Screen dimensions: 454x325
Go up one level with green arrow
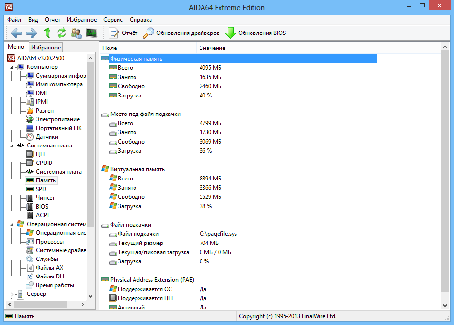[47, 33]
